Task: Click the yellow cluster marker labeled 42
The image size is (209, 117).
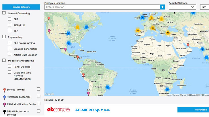Action: tap(151, 18)
